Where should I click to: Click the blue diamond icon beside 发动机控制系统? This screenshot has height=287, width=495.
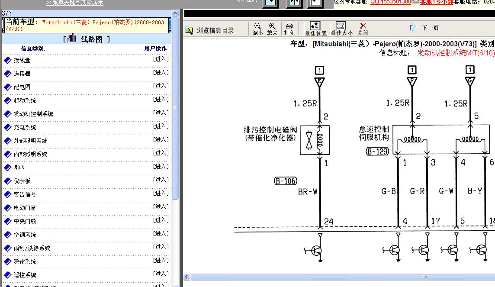(8, 114)
